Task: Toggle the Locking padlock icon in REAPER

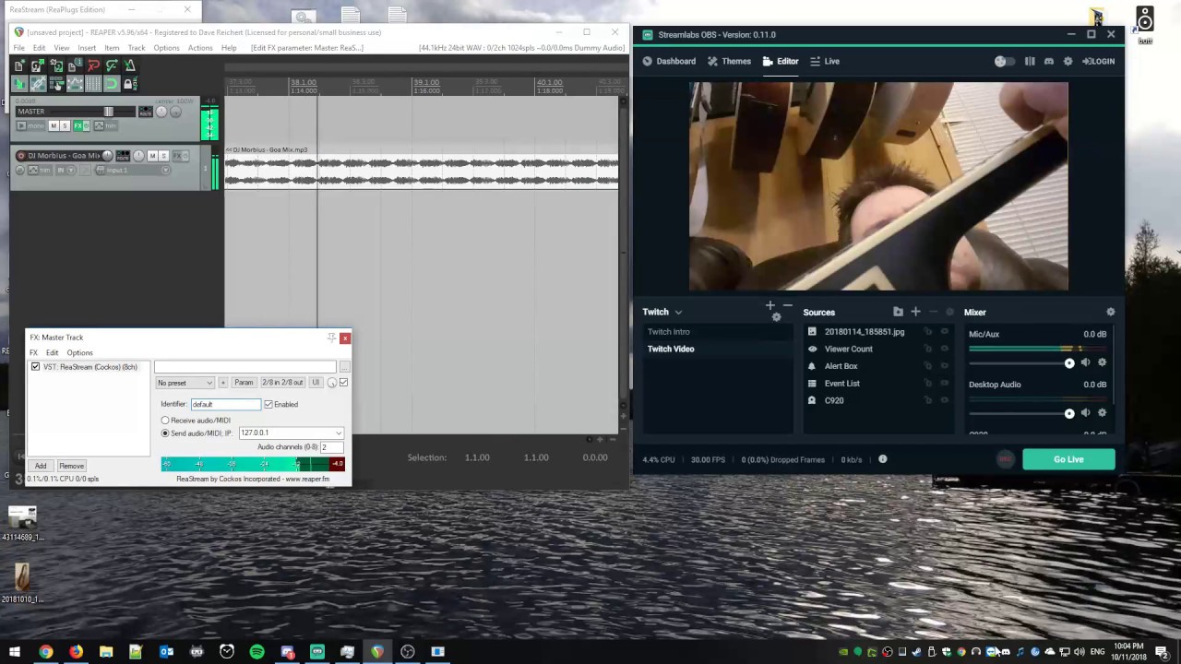Action: [x=130, y=84]
